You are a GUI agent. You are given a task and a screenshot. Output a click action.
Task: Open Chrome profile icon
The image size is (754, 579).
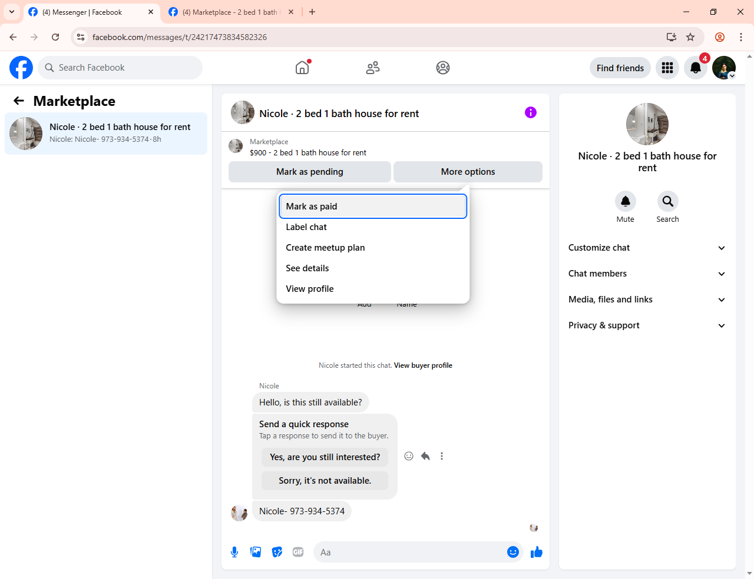pyautogui.click(x=720, y=37)
